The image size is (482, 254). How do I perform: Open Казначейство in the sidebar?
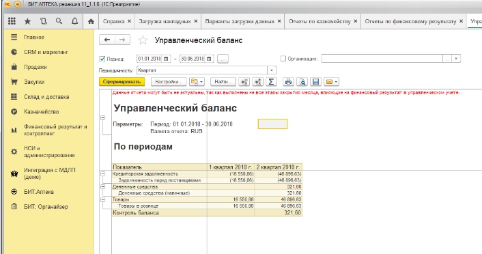pyautogui.click(x=41, y=111)
